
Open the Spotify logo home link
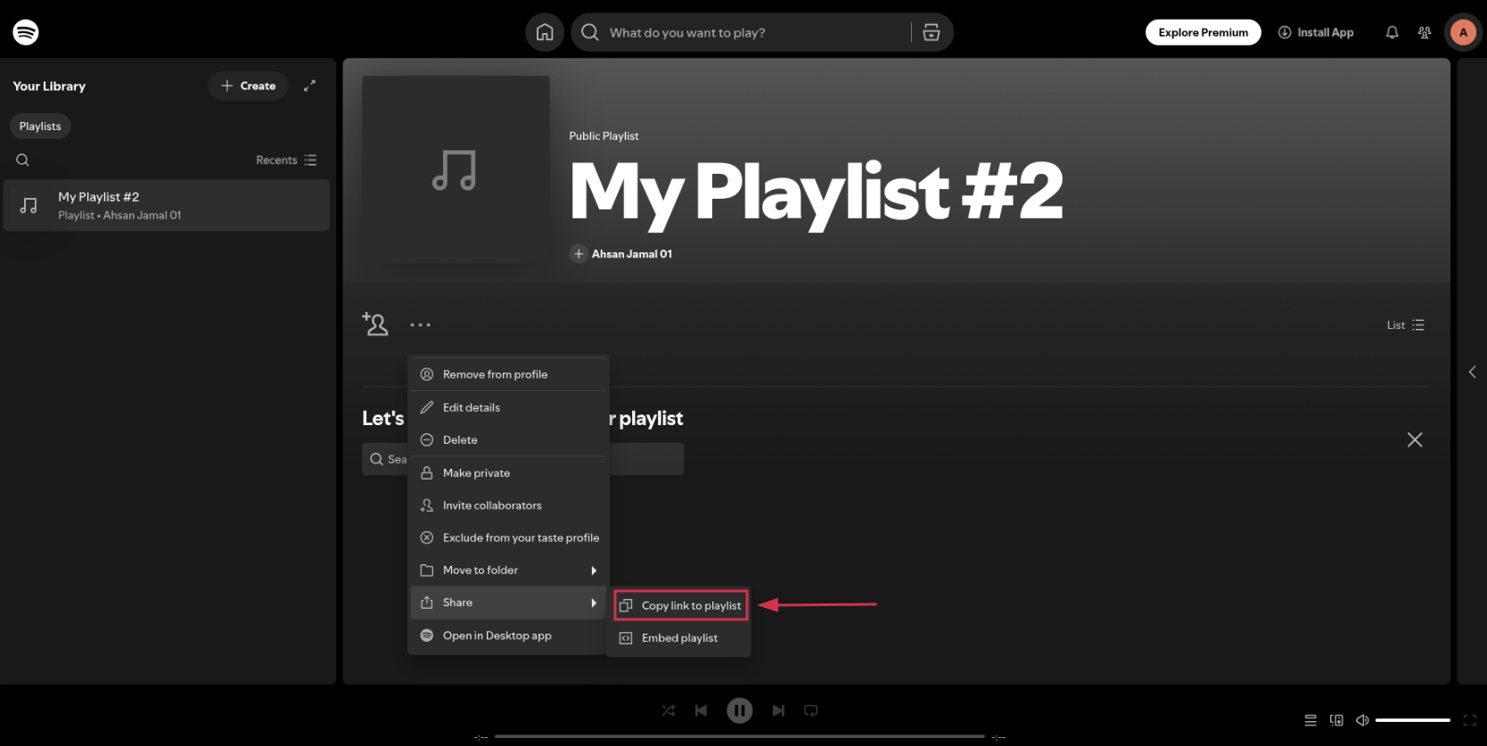tap(26, 32)
